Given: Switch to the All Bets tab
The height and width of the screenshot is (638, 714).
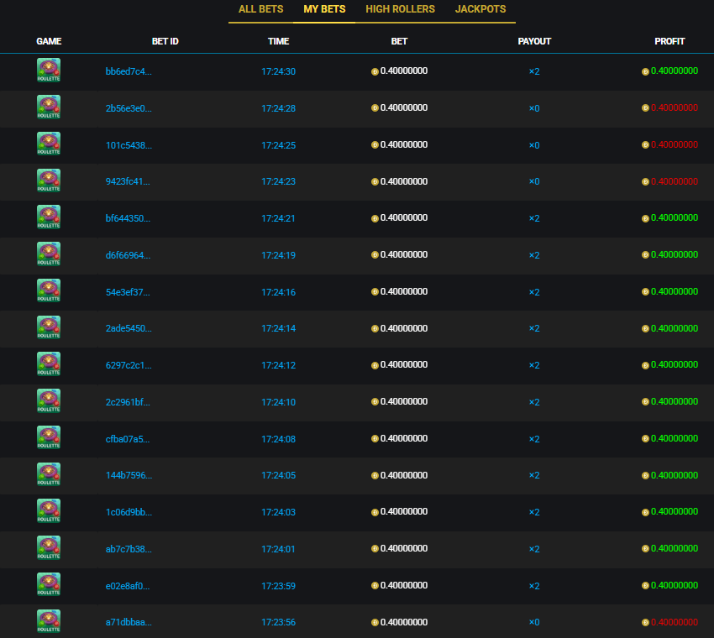Looking at the screenshot, I should pos(261,9).
